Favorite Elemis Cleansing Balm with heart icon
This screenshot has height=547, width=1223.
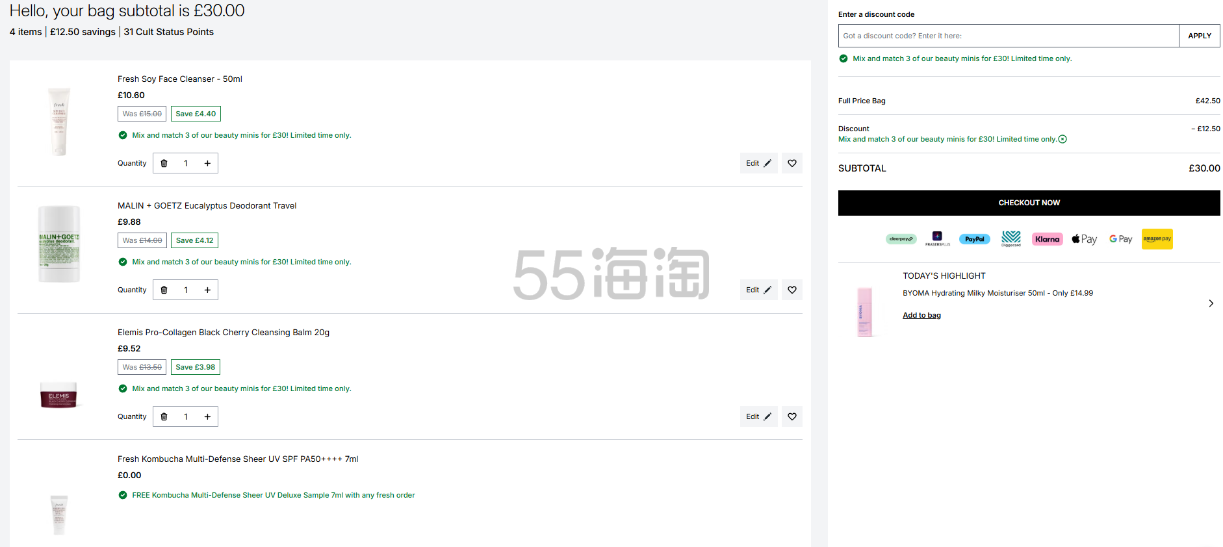coord(792,416)
